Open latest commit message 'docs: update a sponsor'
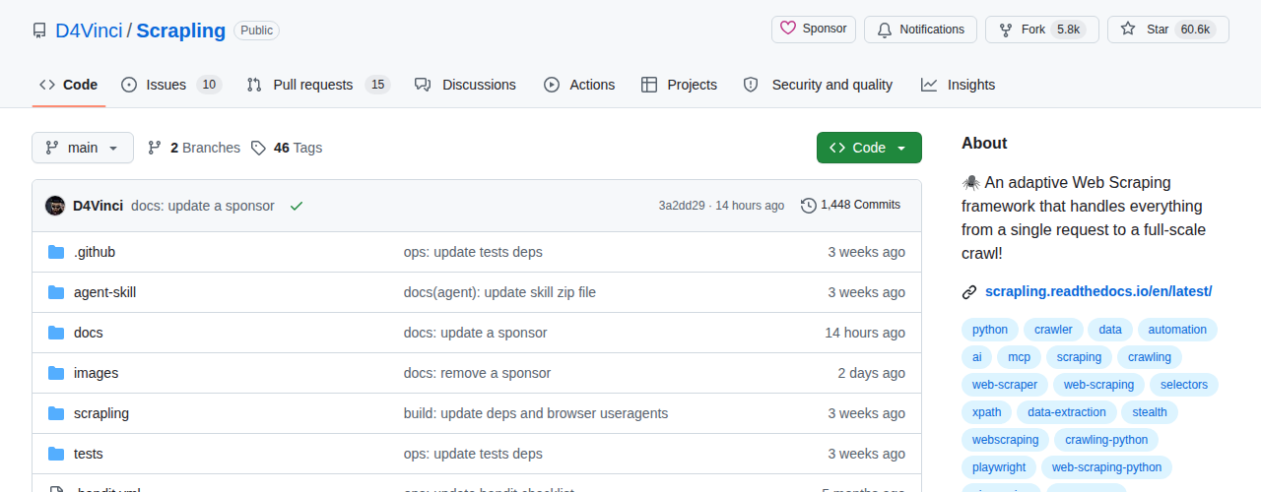Viewport: 1261px width, 492px height. pos(203,206)
